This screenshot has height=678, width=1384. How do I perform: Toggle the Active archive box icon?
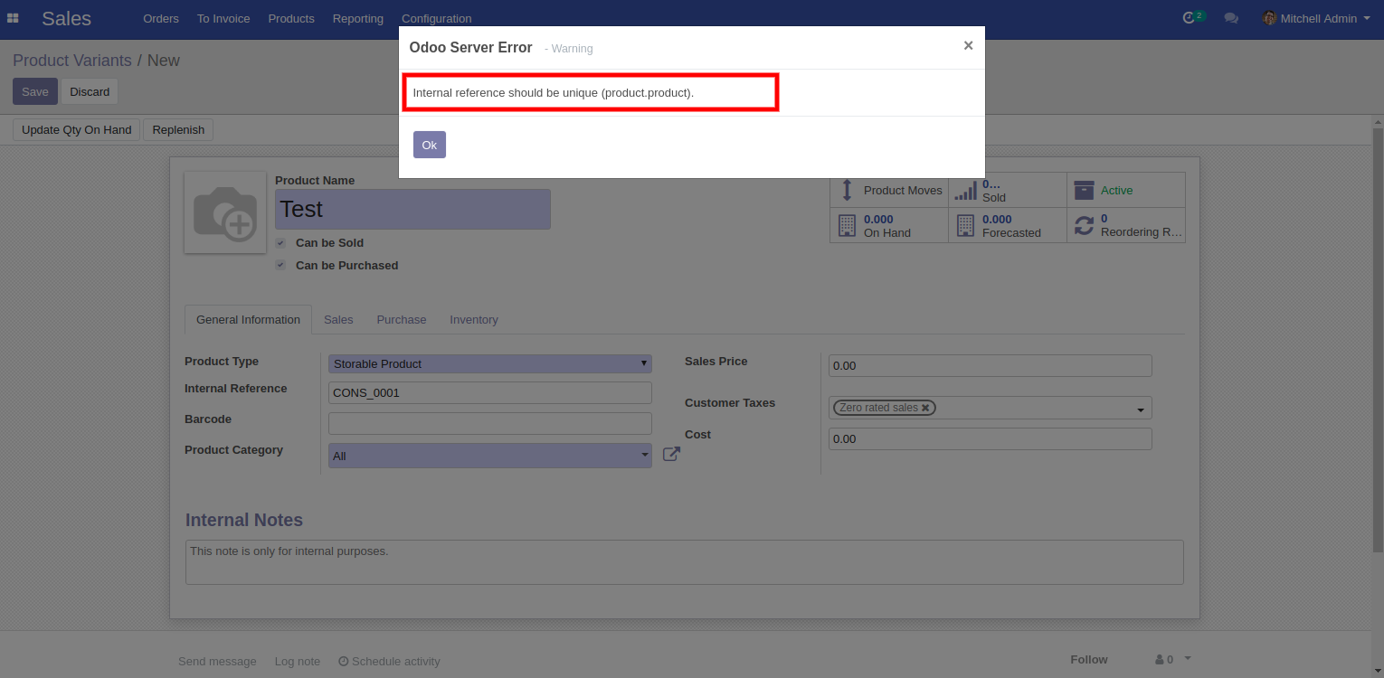click(1084, 190)
